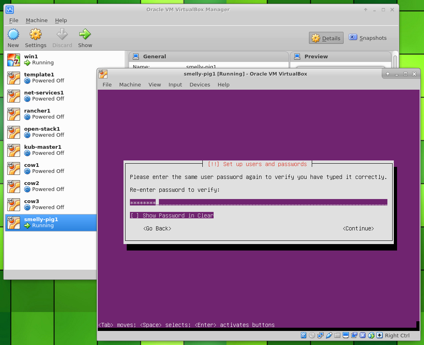This screenshot has height=345, width=424.
Task: Collapse the Preview section header
Action: [x=341, y=57]
